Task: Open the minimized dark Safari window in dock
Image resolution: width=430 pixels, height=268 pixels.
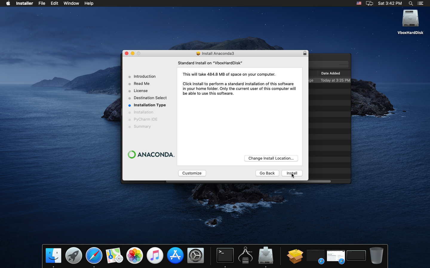Action: (x=316, y=256)
